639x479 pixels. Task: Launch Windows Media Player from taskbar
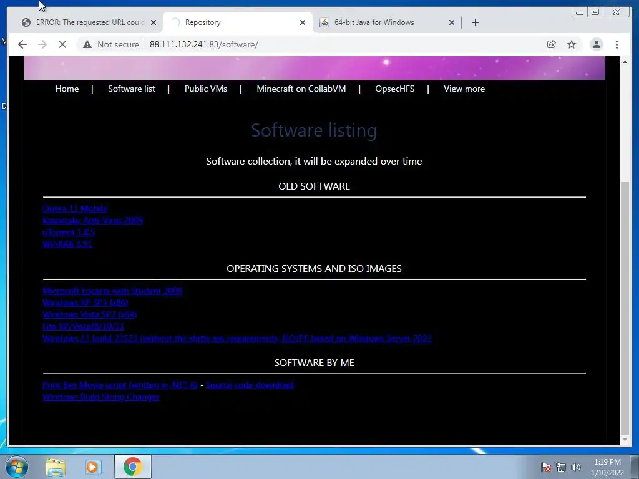tap(93, 467)
